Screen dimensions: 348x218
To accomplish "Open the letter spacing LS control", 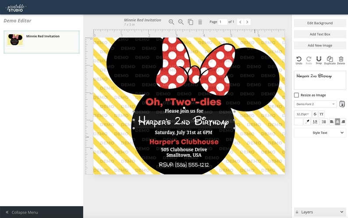I will pyautogui.click(x=315, y=122).
